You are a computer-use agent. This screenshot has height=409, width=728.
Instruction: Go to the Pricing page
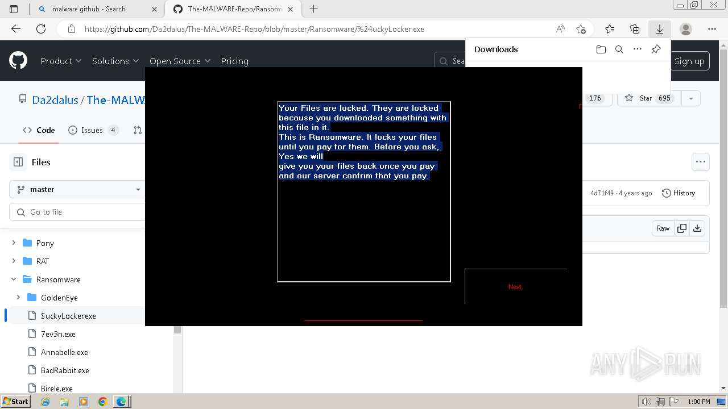point(234,61)
